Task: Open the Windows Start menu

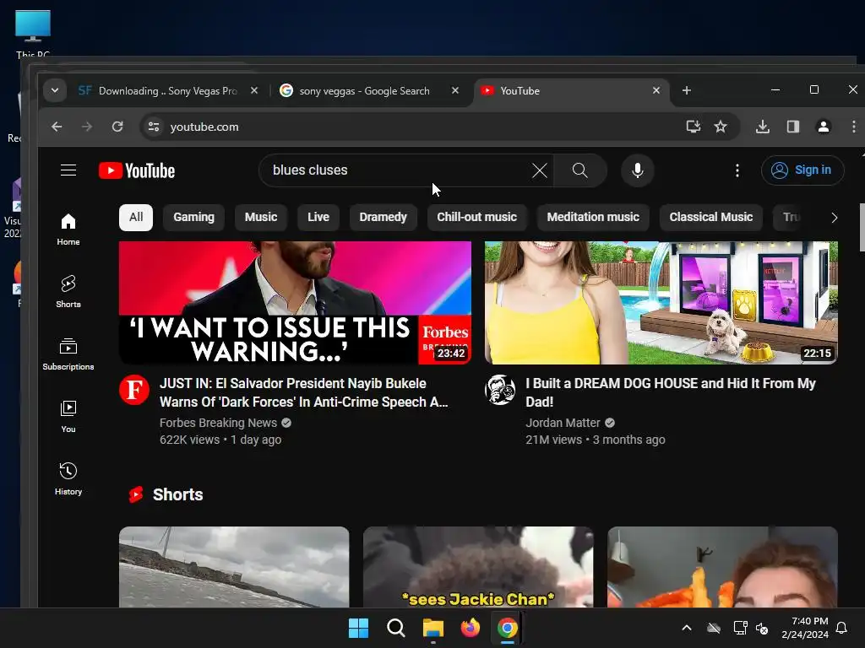Action: point(358,628)
